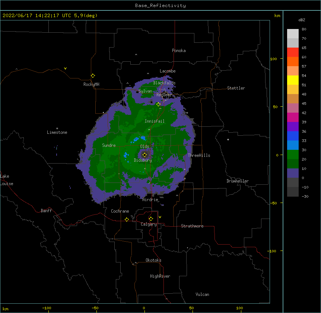Pick the magenta 39-42 dBZ legend swatch

coord(293,117)
